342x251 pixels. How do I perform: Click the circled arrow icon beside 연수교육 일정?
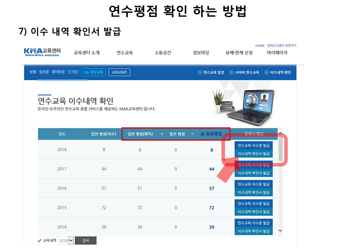[200, 72]
